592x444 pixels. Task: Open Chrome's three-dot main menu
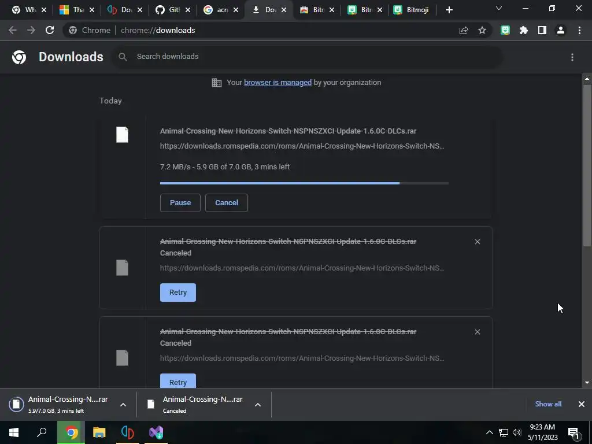(x=579, y=30)
